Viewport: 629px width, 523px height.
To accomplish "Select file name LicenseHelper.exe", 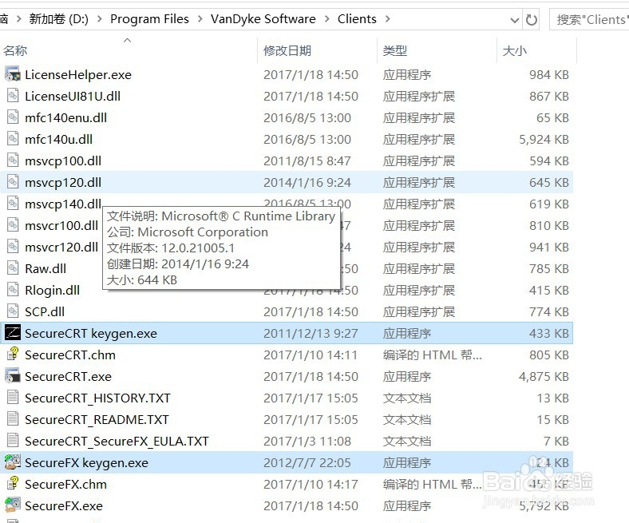I will [78, 74].
